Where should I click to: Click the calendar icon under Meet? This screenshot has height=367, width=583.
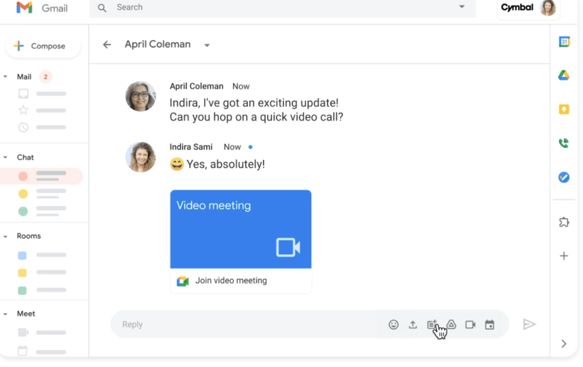(23, 350)
